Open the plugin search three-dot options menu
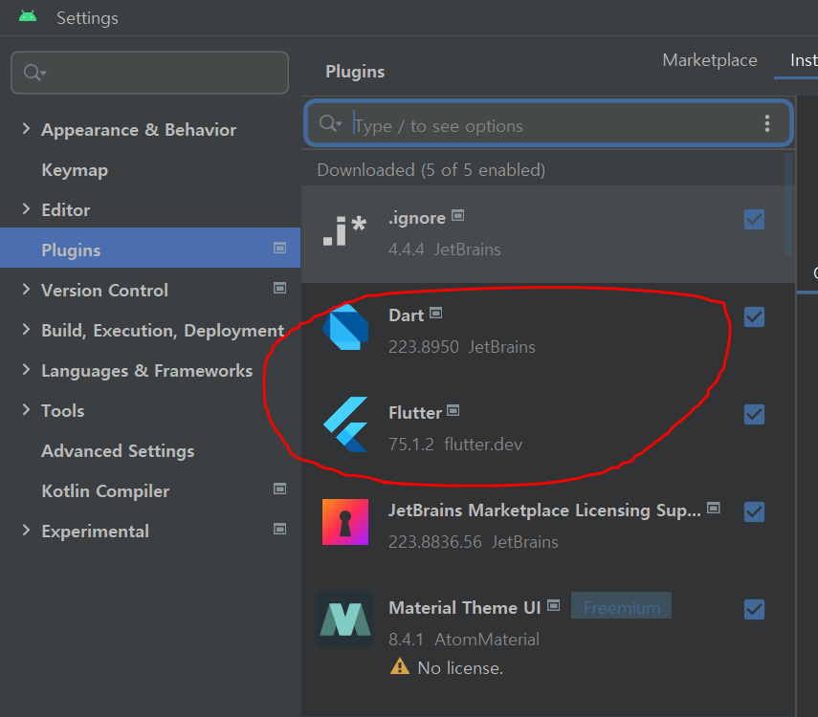Screen dimensions: 818x717 767,123
